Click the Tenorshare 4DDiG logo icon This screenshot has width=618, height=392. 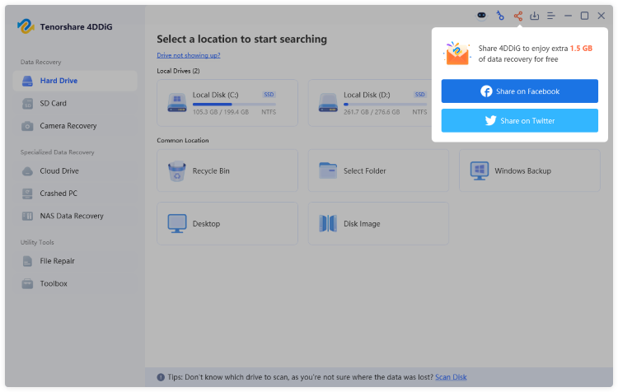click(x=26, y=26)
